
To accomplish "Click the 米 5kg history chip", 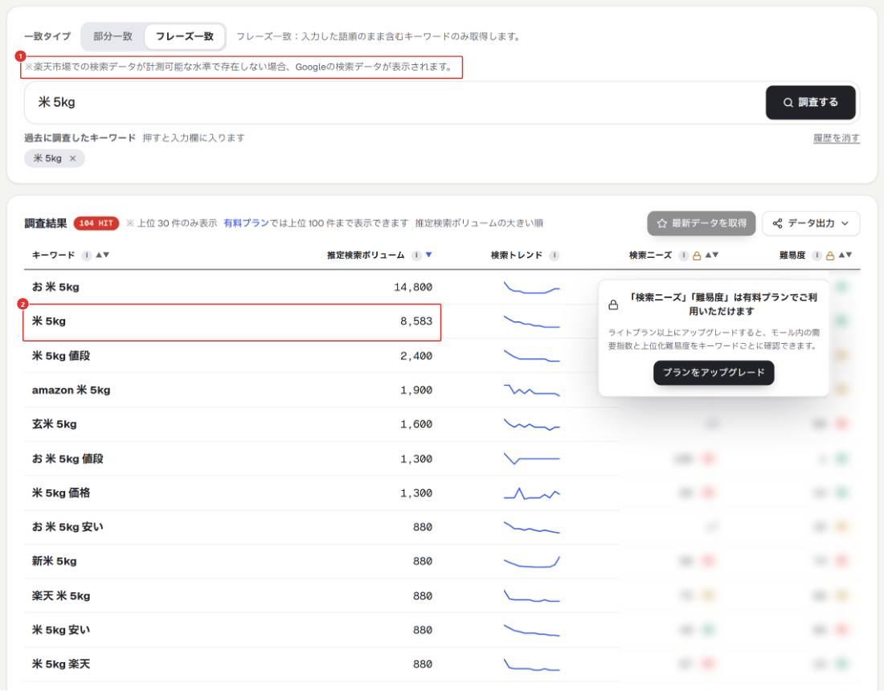I will click(x=47, y=158).
